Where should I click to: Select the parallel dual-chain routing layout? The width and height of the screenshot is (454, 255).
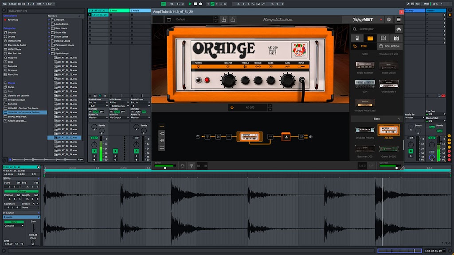162,148
